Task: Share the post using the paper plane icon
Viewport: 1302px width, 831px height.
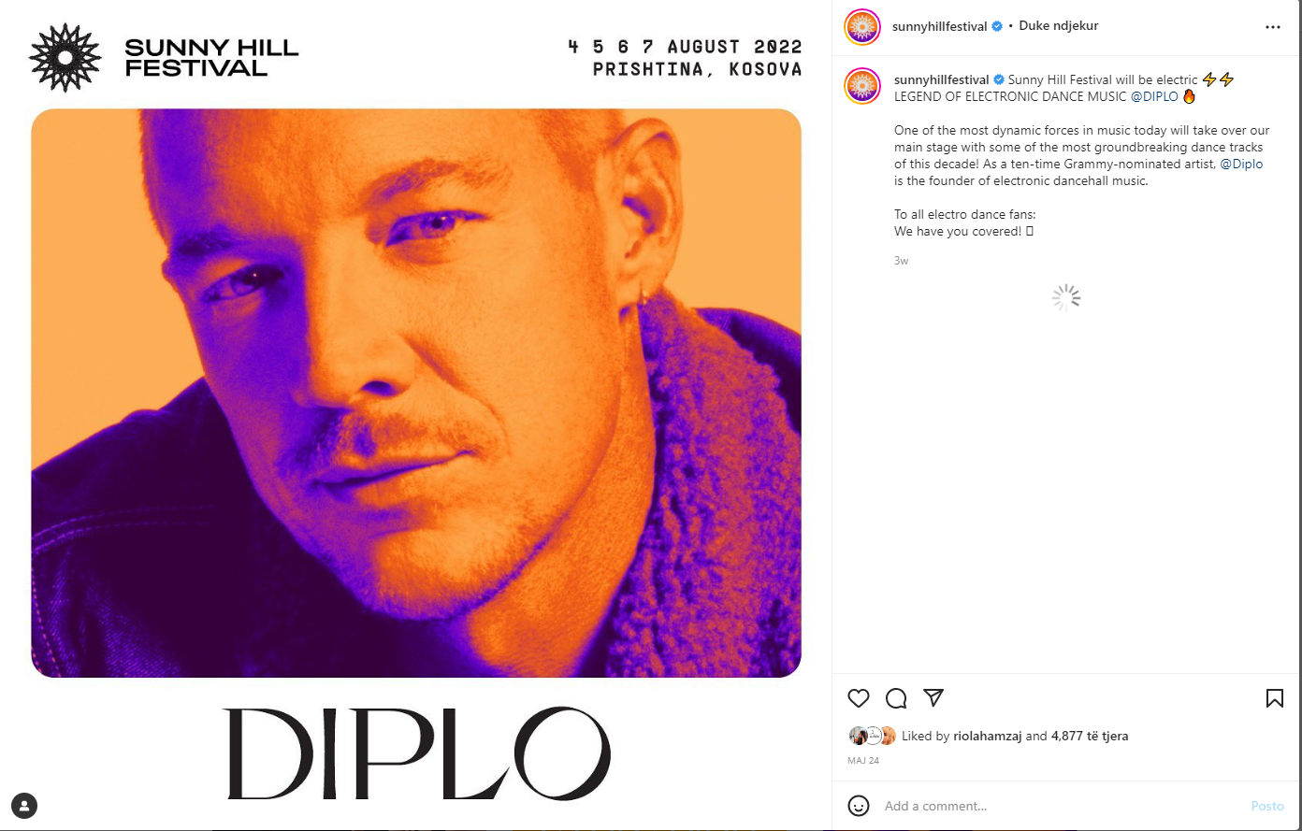Action: click(x=933, y=697)
